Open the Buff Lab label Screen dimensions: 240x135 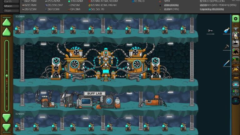point(94,93)
